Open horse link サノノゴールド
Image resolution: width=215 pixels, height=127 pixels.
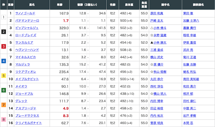(x=25, y=13)
